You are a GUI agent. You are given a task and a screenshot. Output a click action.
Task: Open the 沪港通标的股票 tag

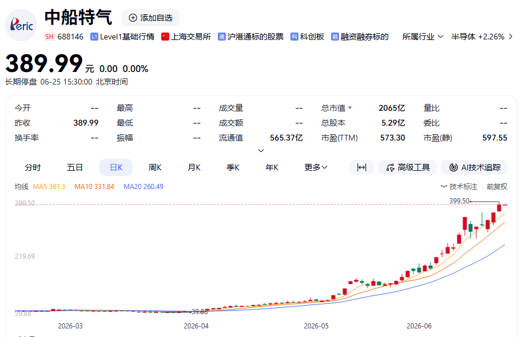click(x=250, y=37)
